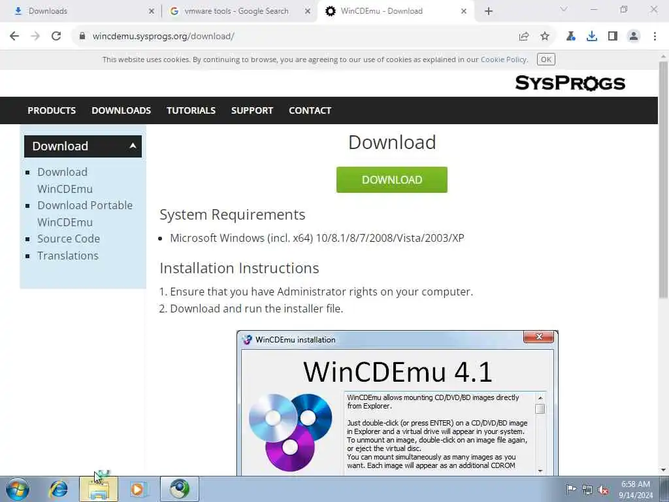Open the CONTACT menu
Image resolution: width=669 pixels, height=502 pixels.
tap(310, 110)
